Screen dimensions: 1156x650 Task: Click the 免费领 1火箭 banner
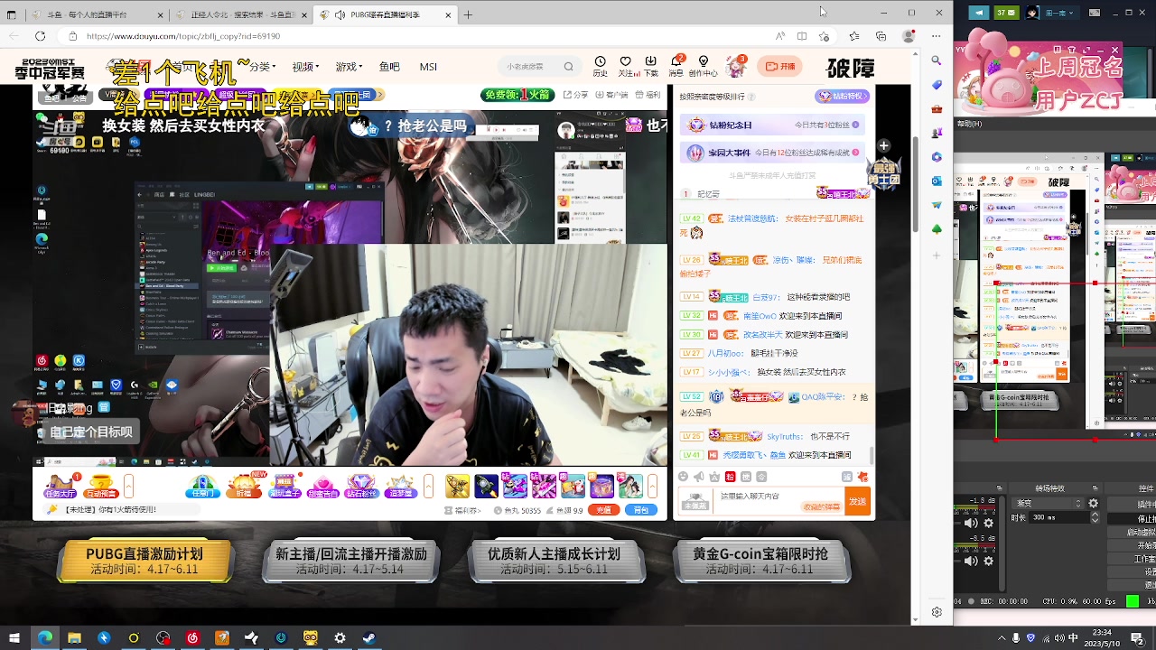pyautogui.click(x=517, y=94)
